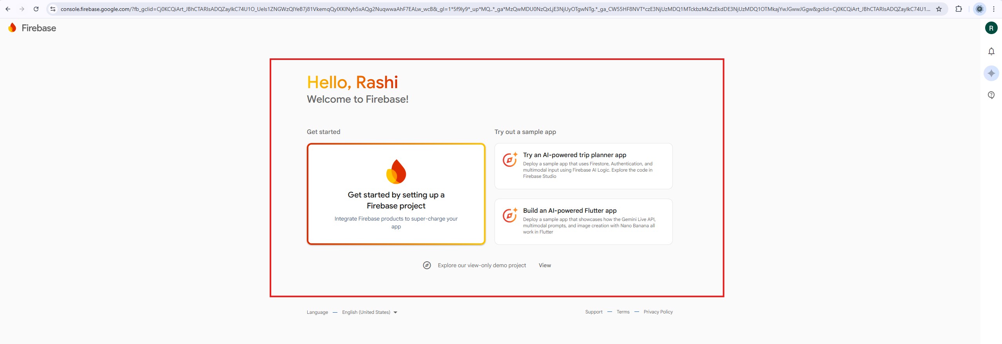
Task: Reload the page with refresh icon
Action: [36, 9]
